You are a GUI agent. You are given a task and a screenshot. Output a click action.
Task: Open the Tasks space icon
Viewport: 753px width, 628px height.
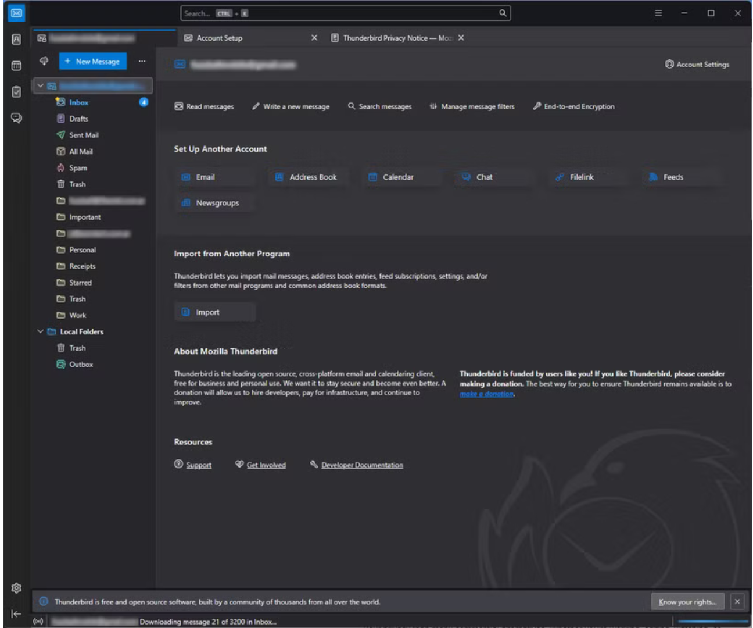16,92
